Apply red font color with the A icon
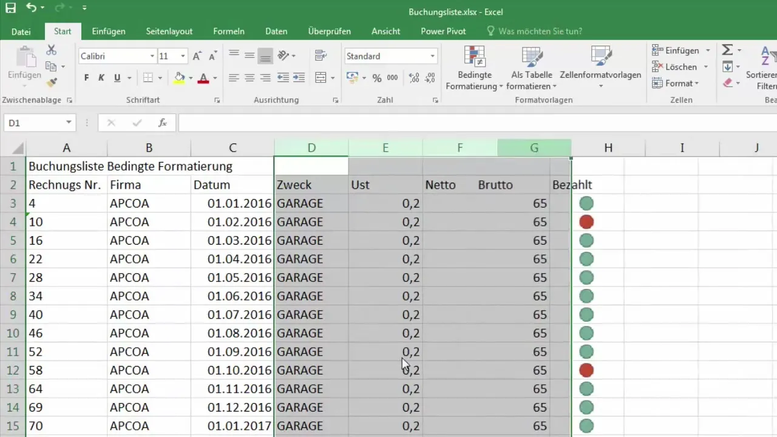The height and width of the screenshot is (437, 777). click(x=203, y=78)
